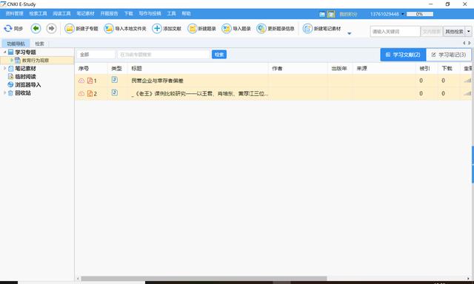Image resolution: width=474 pixels, height=284 pixels.
Task: Click journal type icon in row 2
Action: pyautogui.click(x=115, y=92)
